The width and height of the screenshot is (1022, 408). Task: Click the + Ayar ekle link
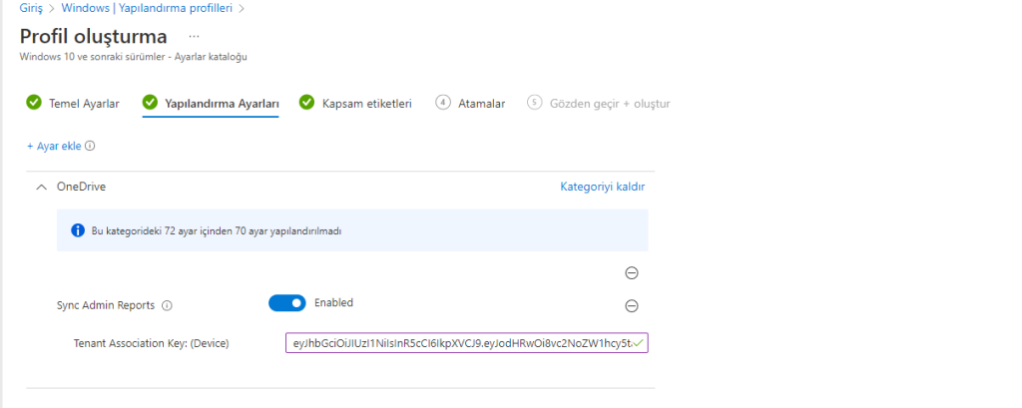pos(54,146)
